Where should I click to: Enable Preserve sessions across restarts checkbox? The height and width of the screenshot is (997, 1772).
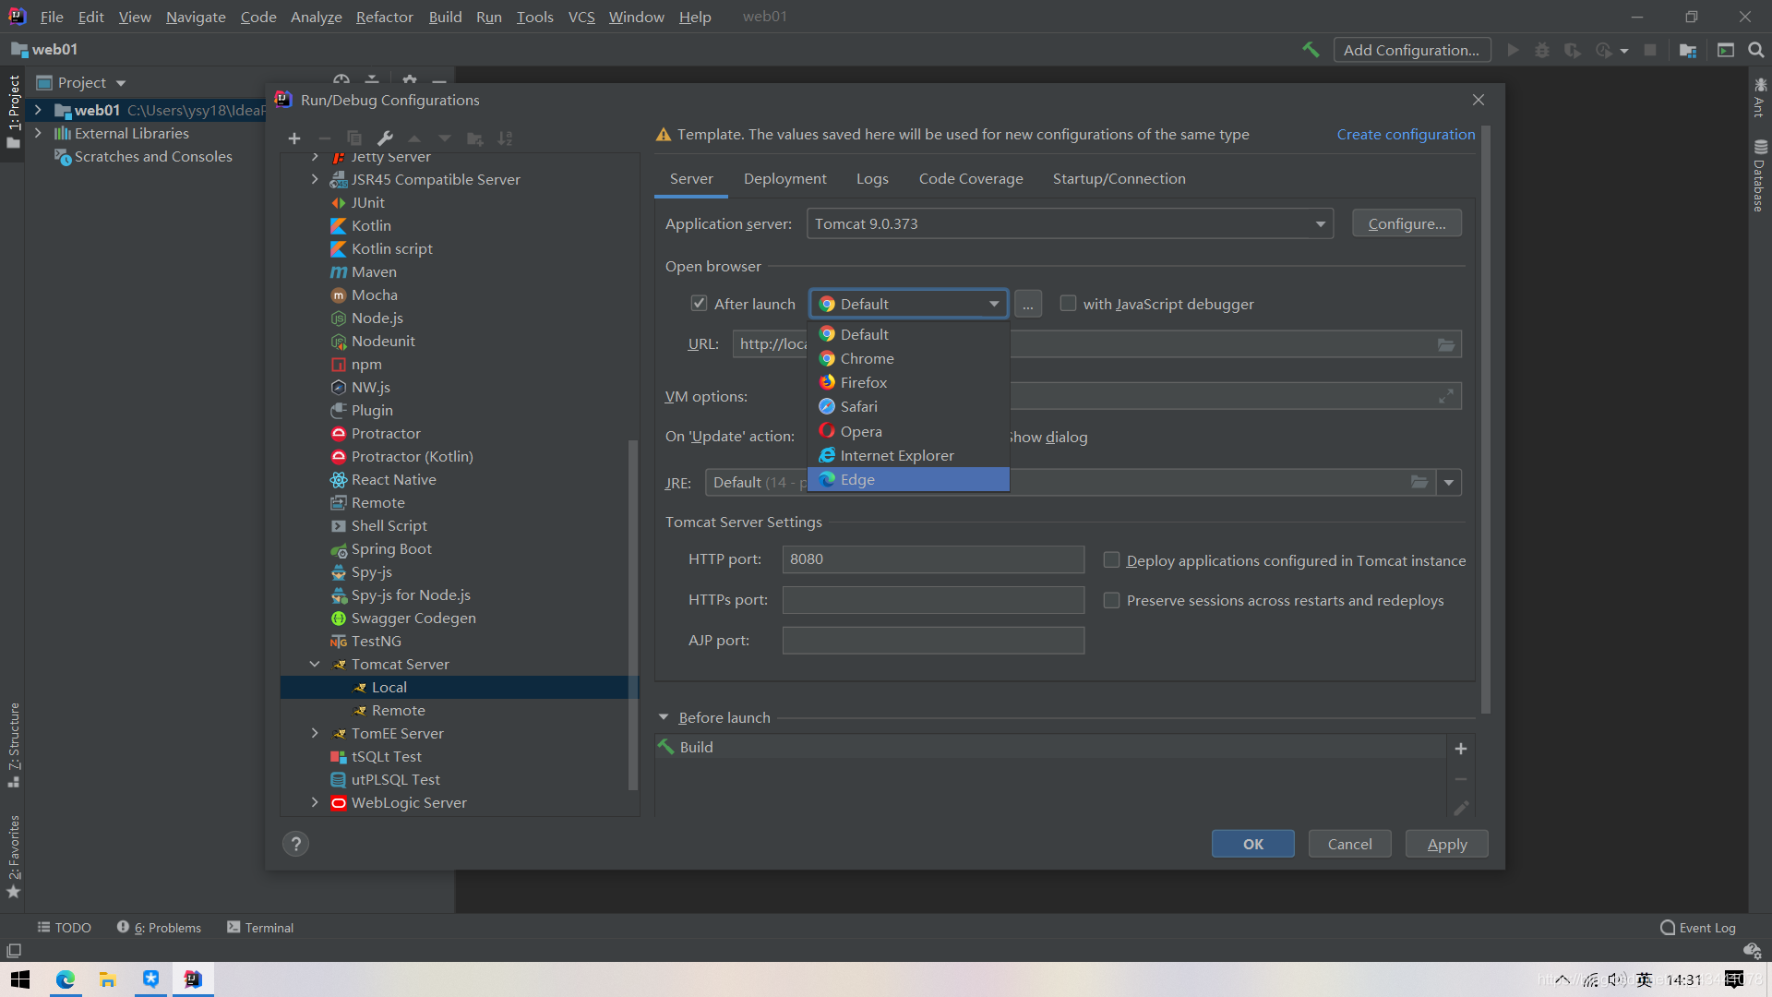[x=1110, y=600]
